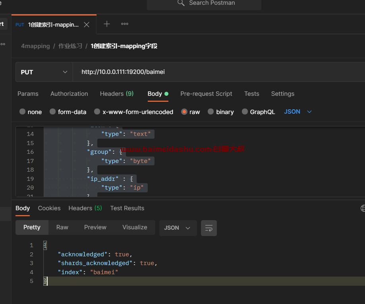
Task: Click the 1创建索引-mapping字段 breadcrumb title
Action: point(124,46)
